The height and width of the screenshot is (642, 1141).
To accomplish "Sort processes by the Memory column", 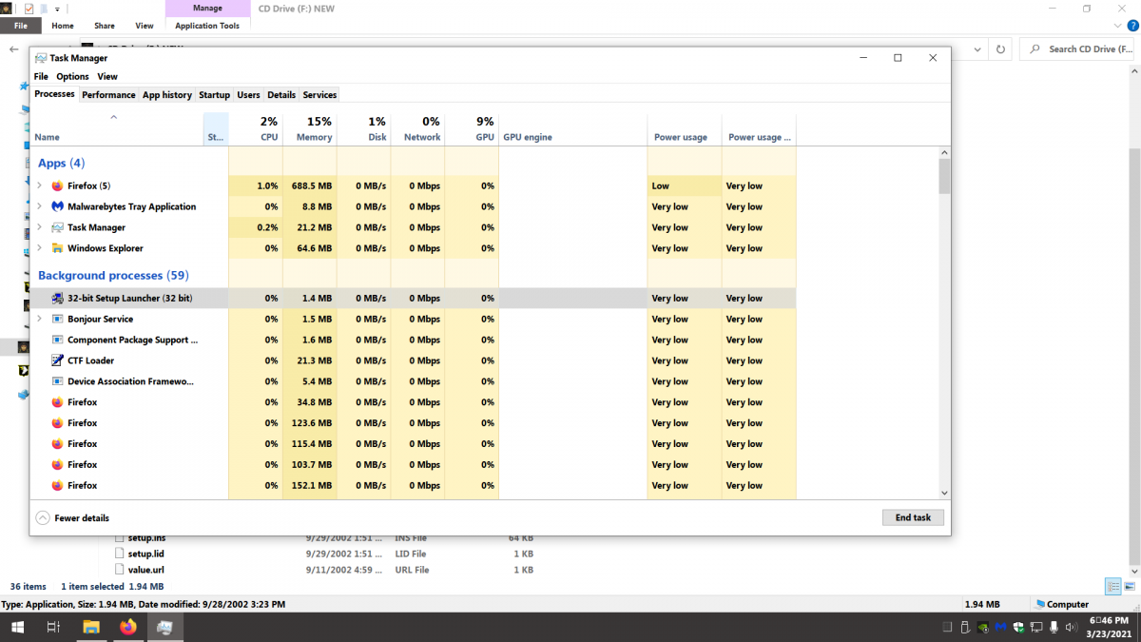I will (314, 129).
